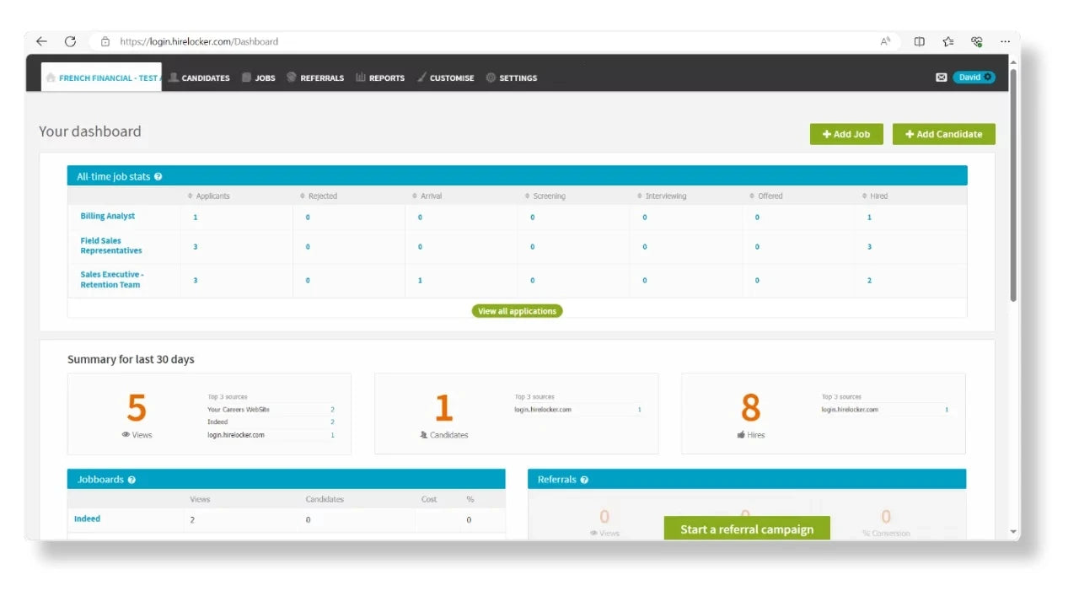Image resolution: width=1079 pixels, height=607 pixels.
Task: Click the Add Candidate button
Action: click(x=943, y=134)
